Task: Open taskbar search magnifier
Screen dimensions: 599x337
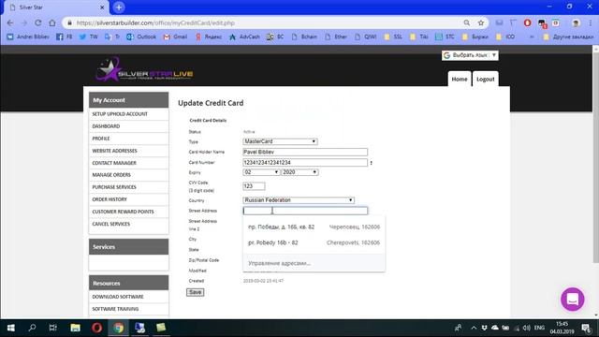Action: pyautogui.click(x=32, y=328)
